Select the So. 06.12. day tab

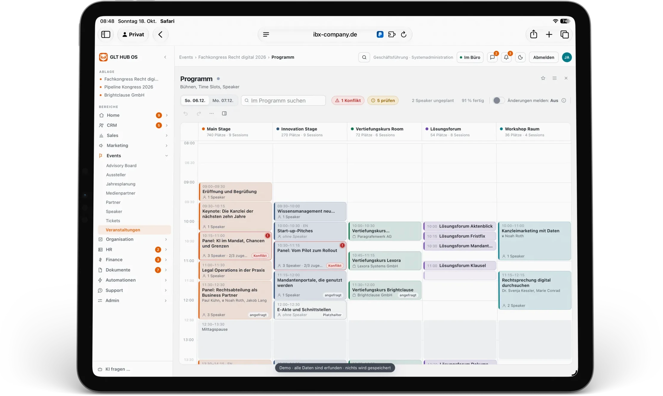pyautogui.click(x=195, y=101)
